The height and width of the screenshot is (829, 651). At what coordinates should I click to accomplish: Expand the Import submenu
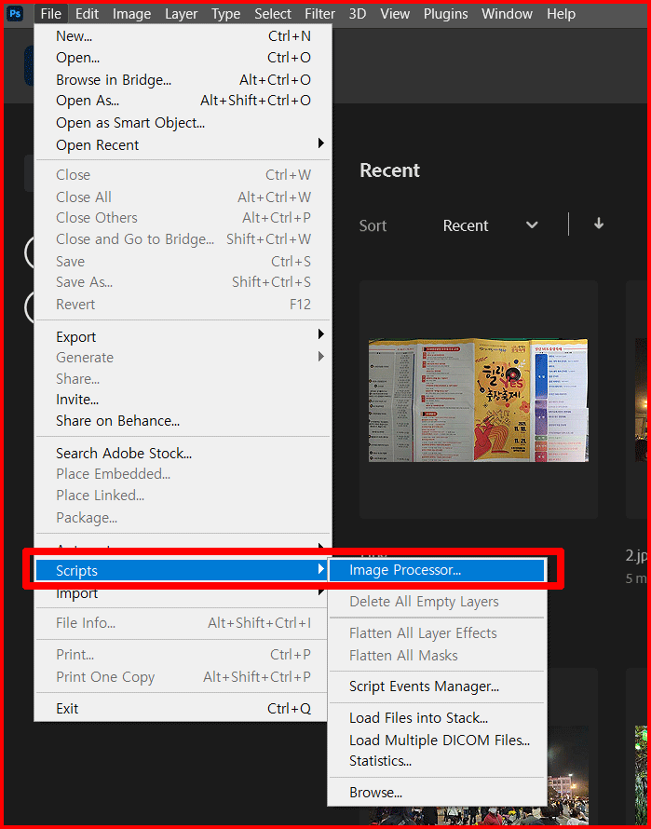[183, 593]
